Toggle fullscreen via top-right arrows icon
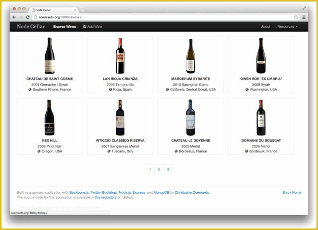The width and height of the screenshot is (318, 230). 304,8
